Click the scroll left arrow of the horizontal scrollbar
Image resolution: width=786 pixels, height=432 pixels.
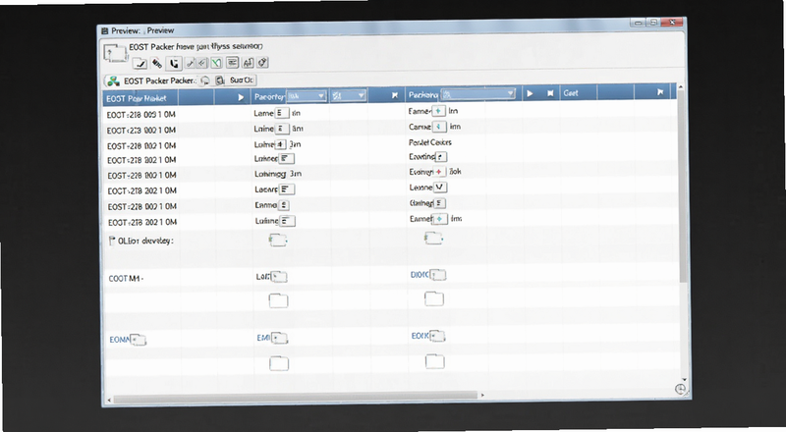(109, 401)
